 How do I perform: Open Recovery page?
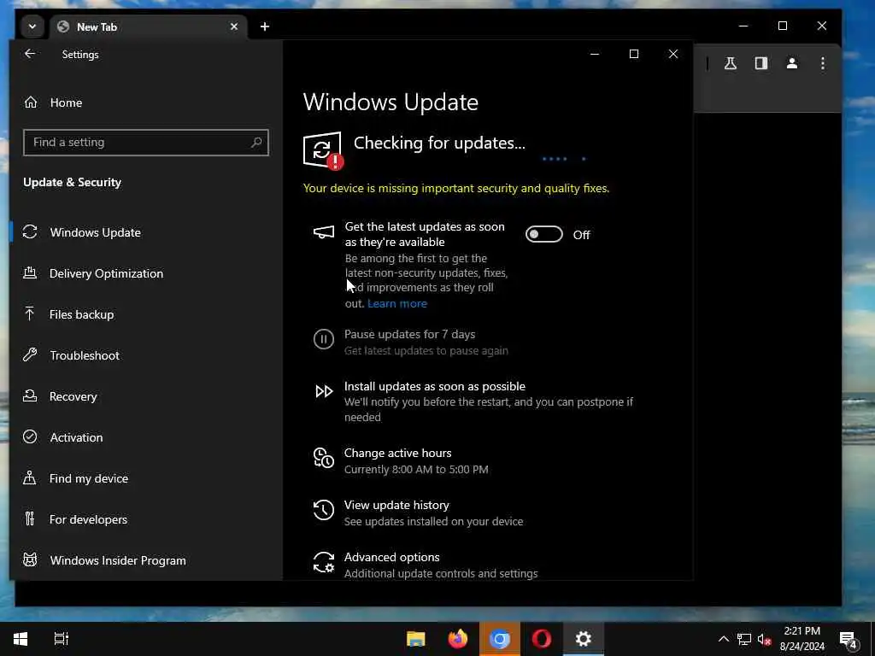(73, 396)
